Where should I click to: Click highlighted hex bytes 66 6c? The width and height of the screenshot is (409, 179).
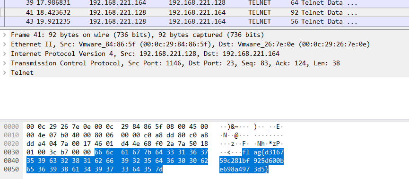click(104, 152)
